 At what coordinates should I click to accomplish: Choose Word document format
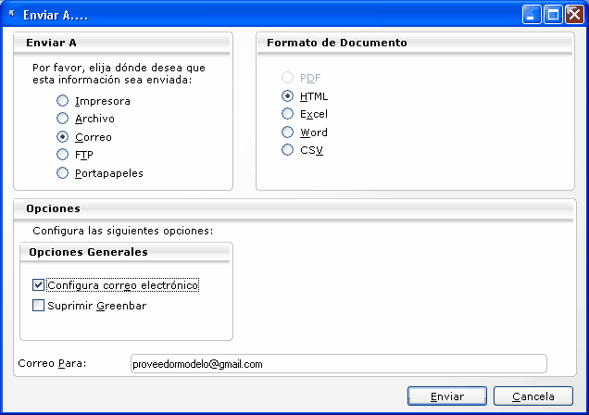tap(288, 132)
